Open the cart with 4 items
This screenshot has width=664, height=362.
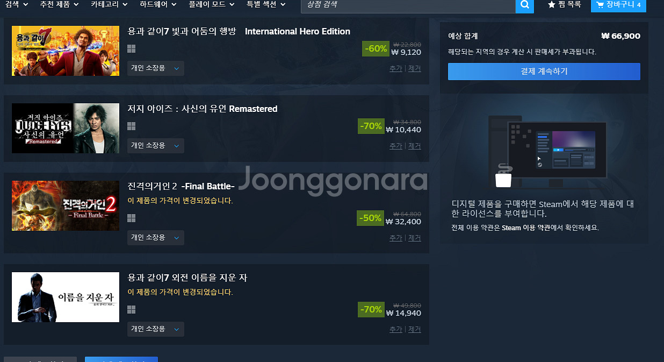pyautogui.click(x=618, y=5)
